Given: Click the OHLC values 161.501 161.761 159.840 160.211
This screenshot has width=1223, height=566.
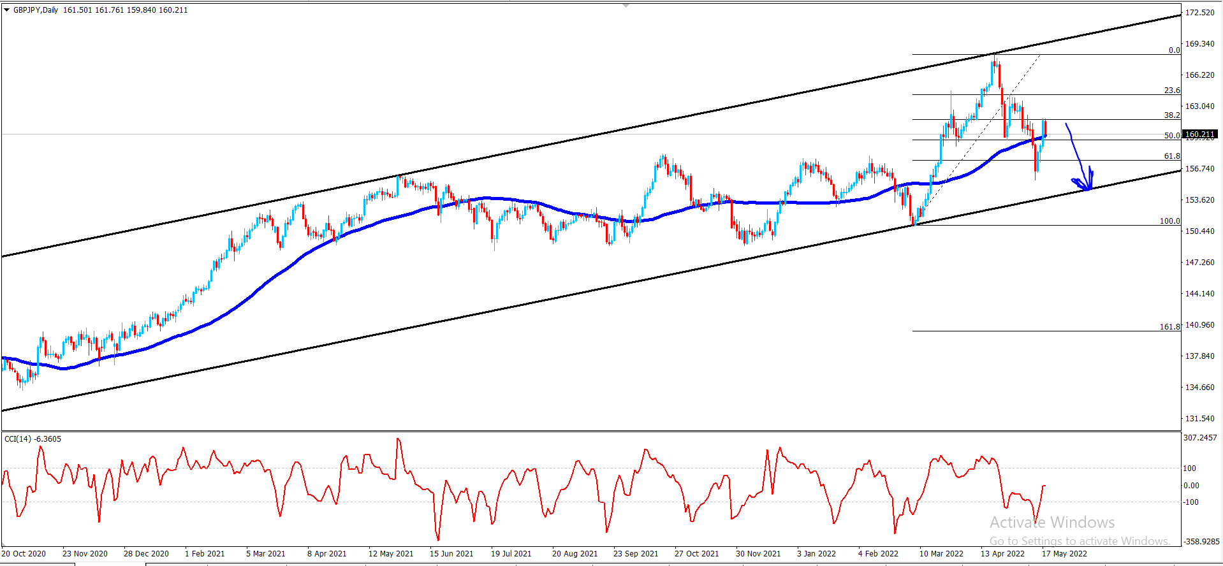Looking at the screenshot, I should (126, 10).
